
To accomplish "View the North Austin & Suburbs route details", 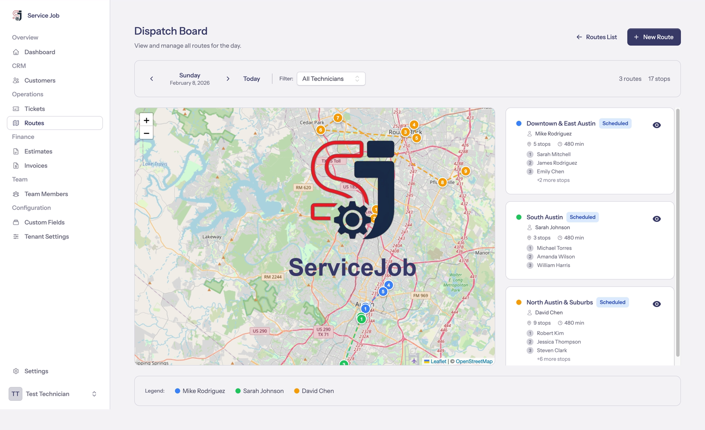I will [x=656, y=304].
